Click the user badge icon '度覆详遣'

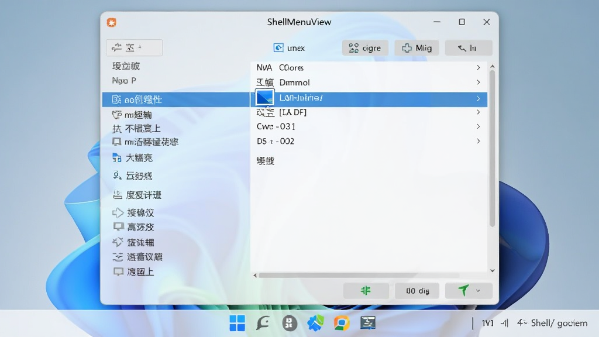click(x=118, y=195)
